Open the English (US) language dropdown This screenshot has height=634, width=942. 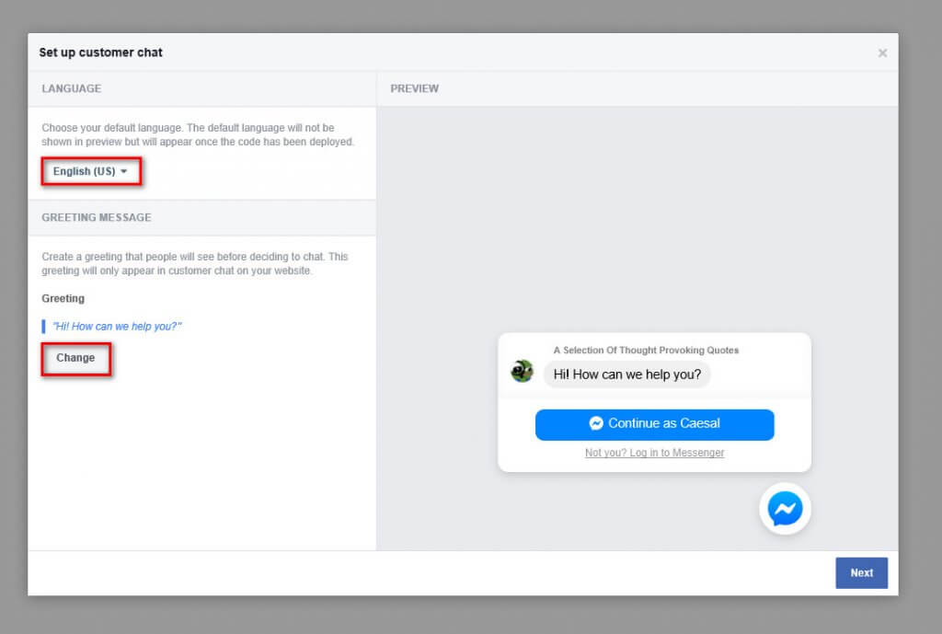[x=91, y=171]
